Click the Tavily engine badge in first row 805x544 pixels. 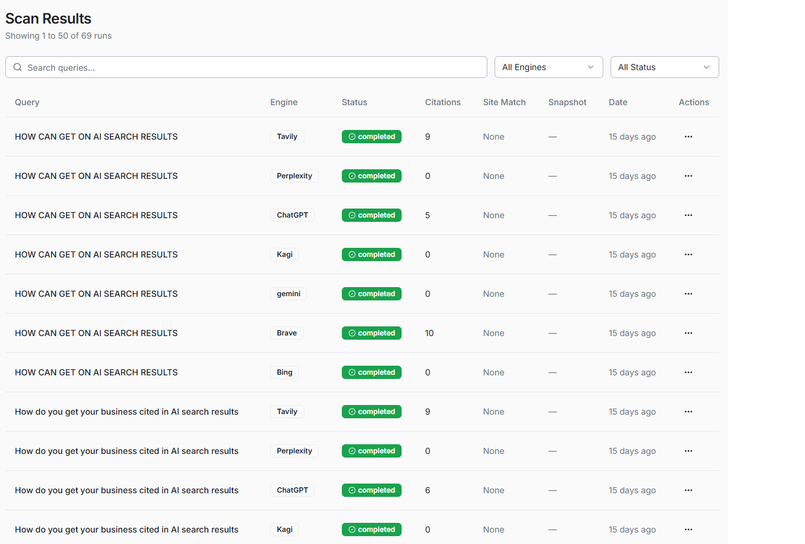click(x=287, y=137)
